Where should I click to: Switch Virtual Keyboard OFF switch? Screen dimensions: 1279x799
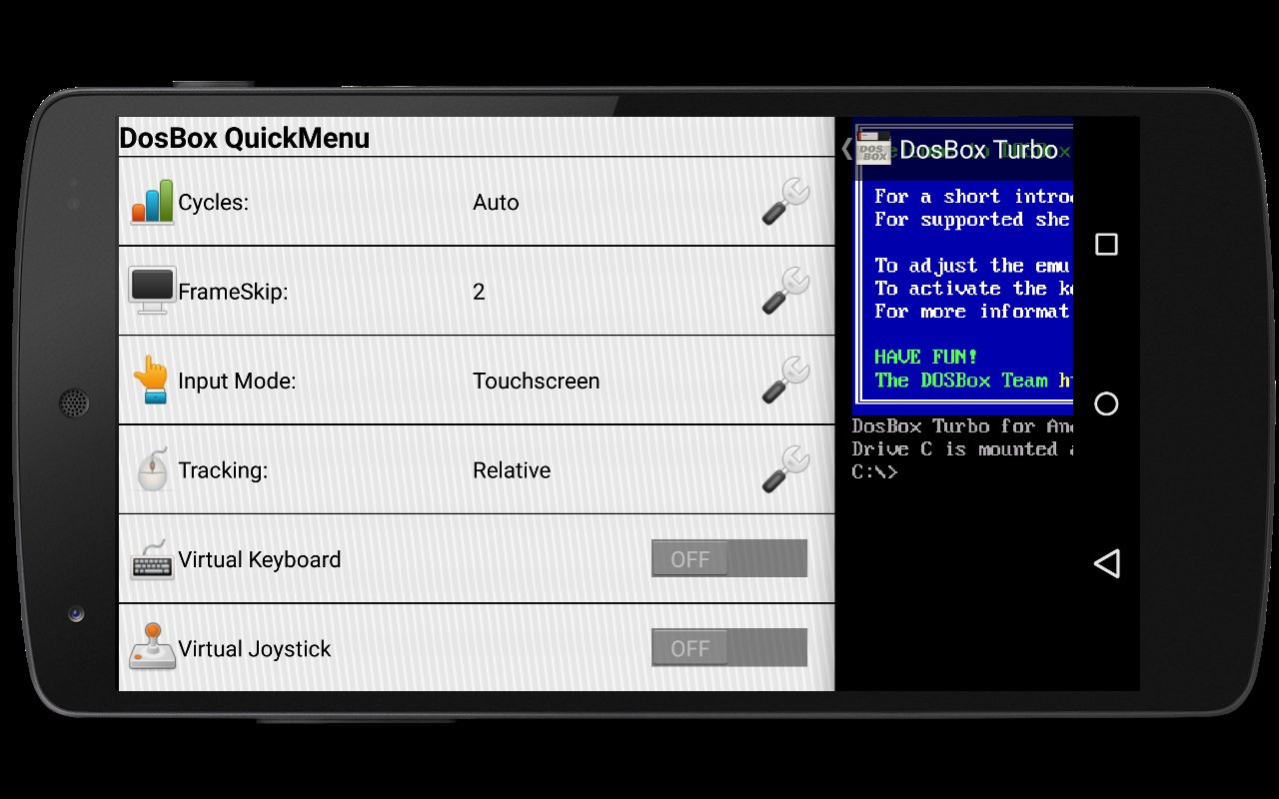click(728, 558)
